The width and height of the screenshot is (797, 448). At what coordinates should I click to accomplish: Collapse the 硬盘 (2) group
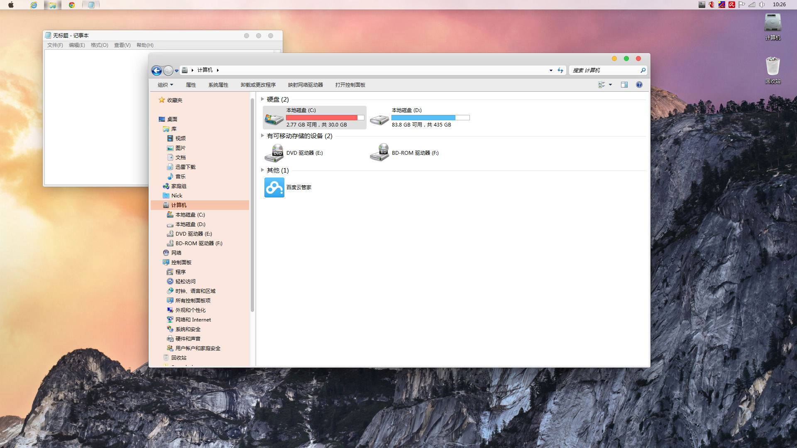(262, 99)
